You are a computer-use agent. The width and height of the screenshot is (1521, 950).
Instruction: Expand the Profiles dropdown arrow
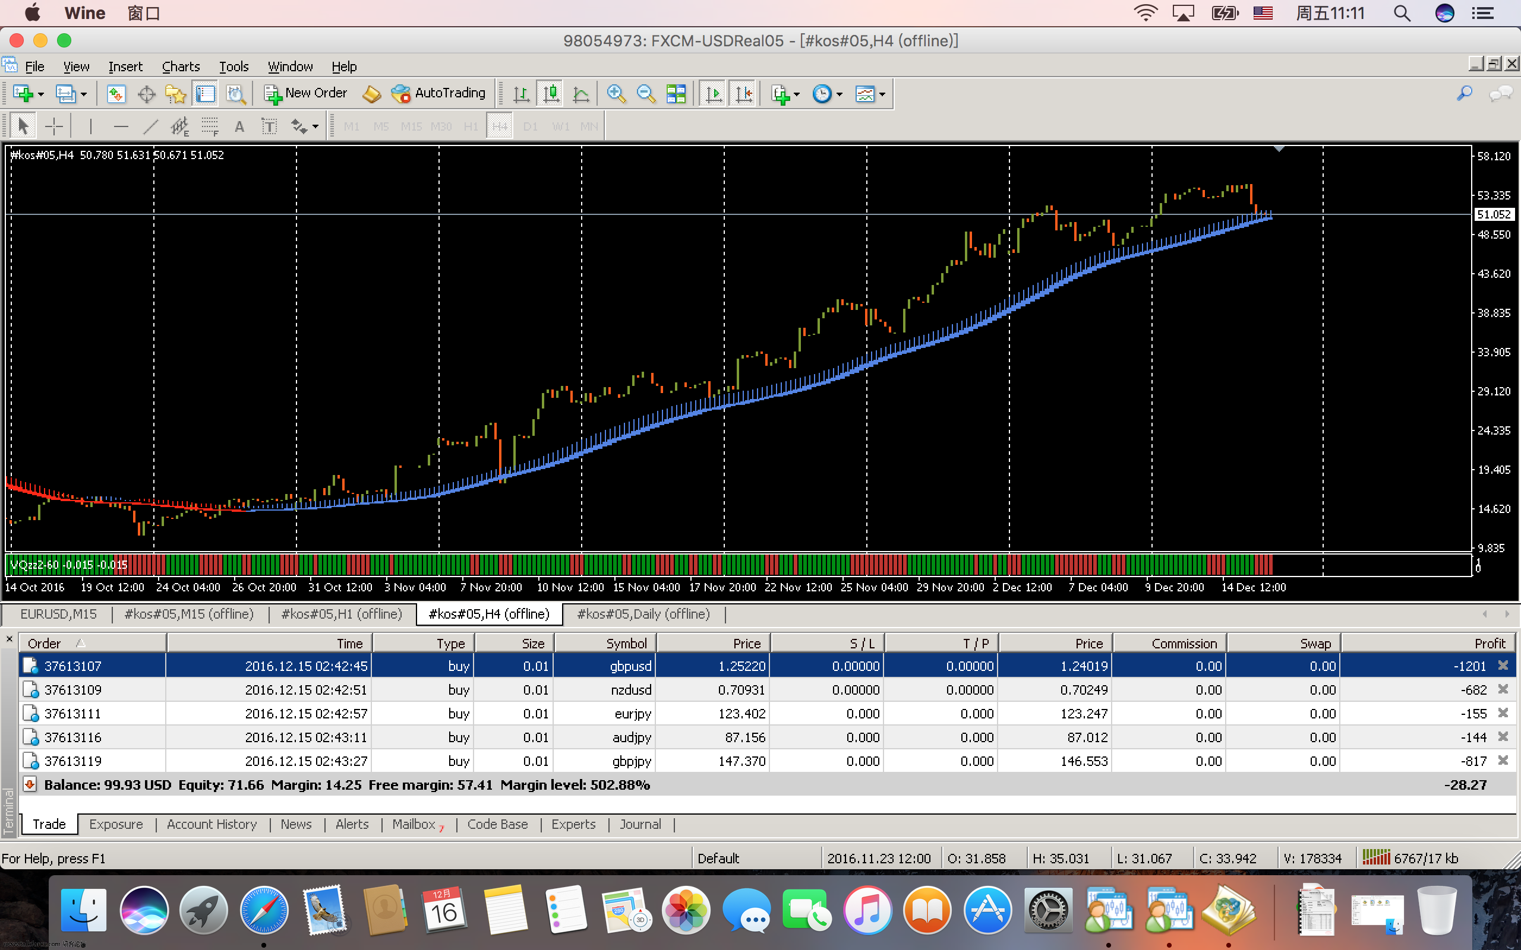click(x=84, y=95)
